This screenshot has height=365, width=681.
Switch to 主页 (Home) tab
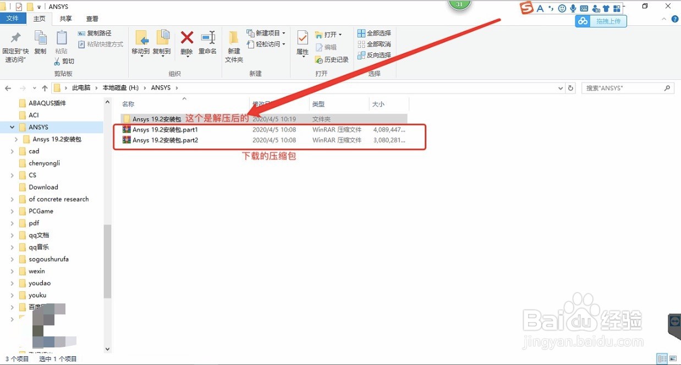tap(39, 19)
